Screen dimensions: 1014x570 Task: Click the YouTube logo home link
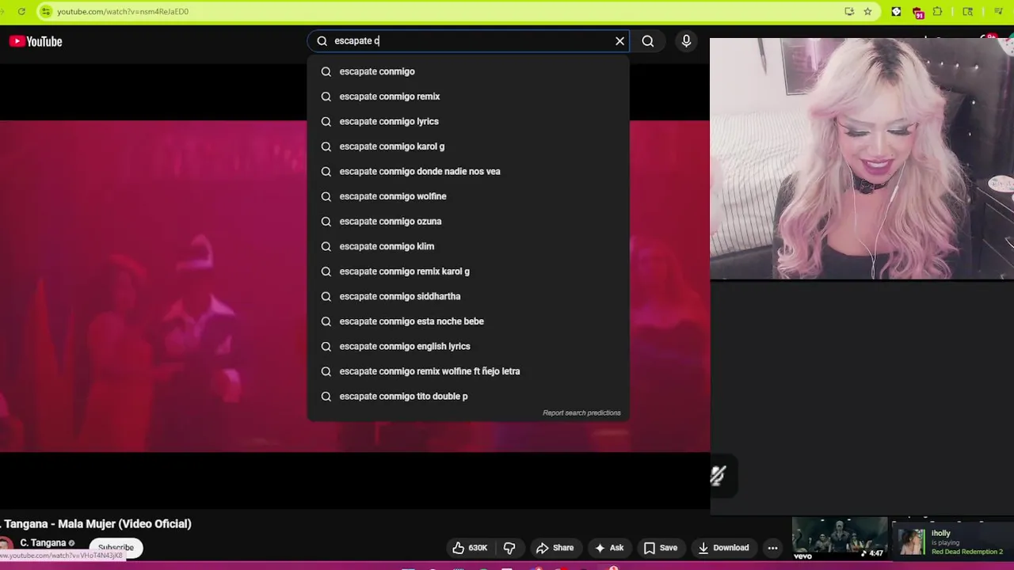click(36, 41)
